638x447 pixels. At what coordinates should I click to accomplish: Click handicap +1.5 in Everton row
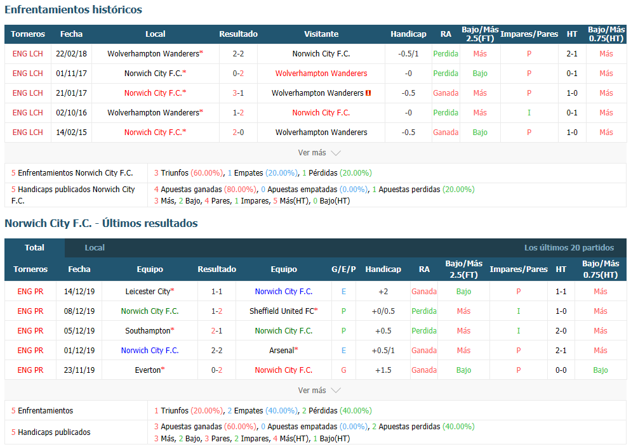pyautogui.click(x=383, y=370)
